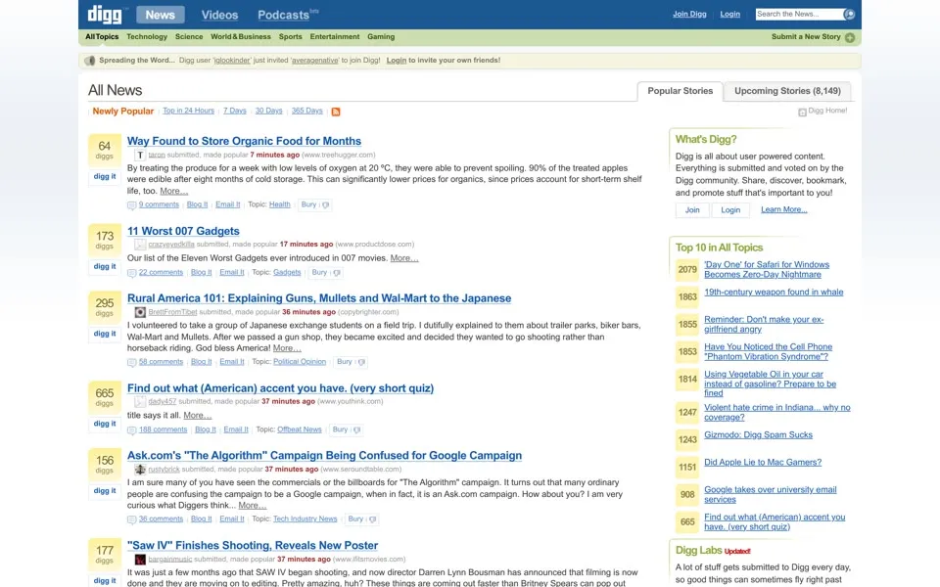Screen dimensions: 940x587
Task: Click Submit a New Story link
Action: click(806, 37)
